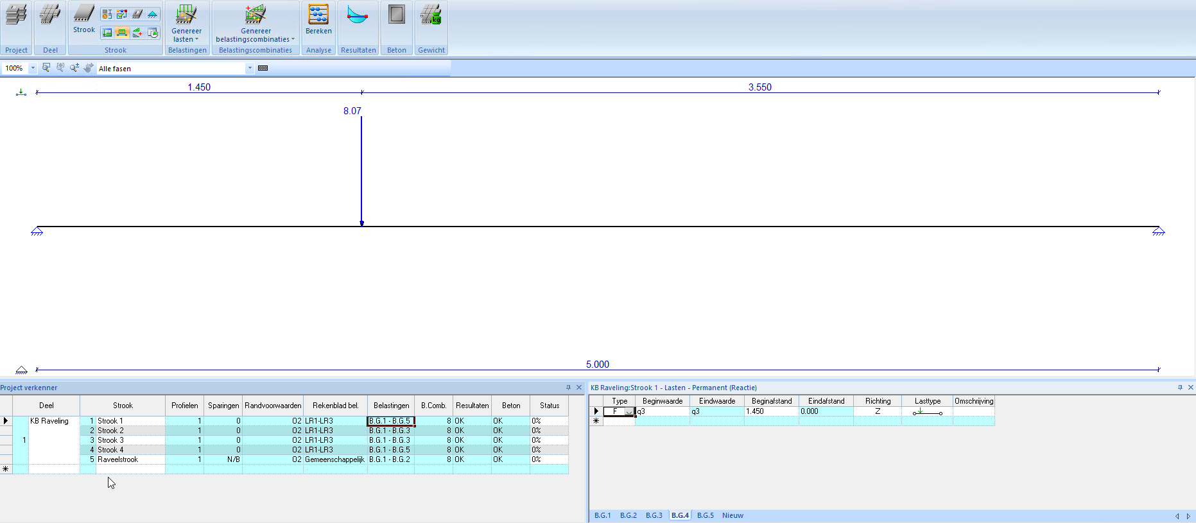Click the zoom extents icon
The height and width of the screenshot is (523, 1196).
60,67
